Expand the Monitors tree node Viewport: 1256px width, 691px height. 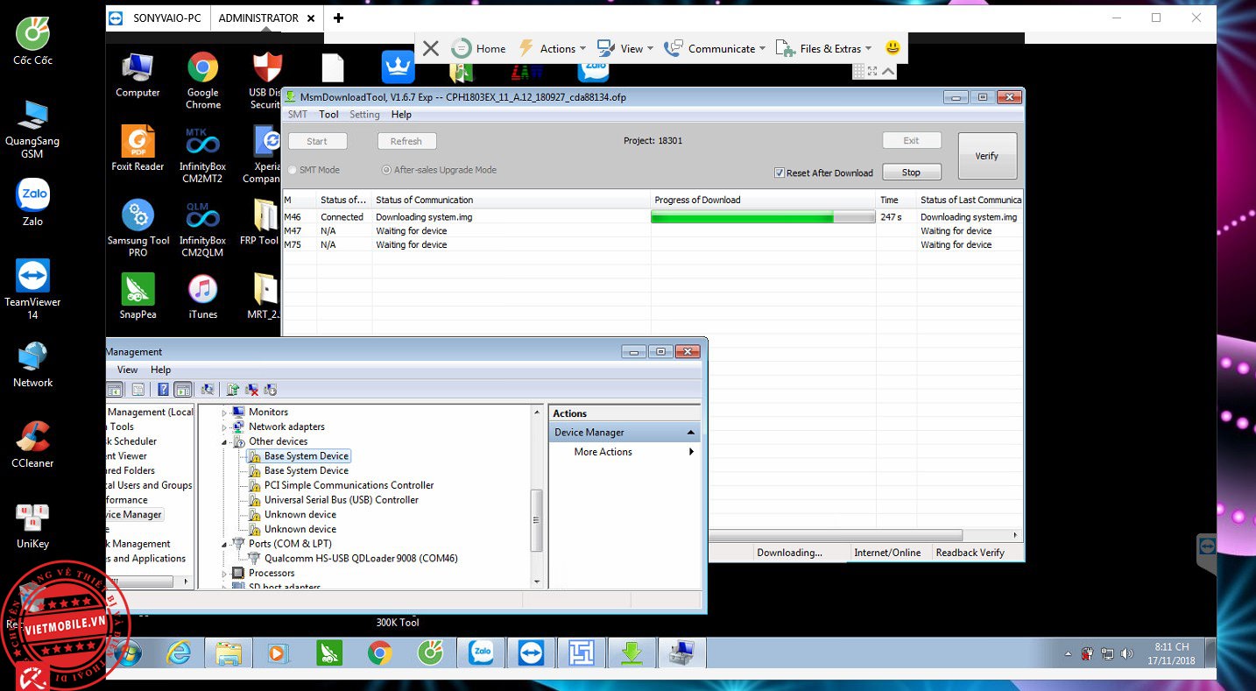(224, 412)
